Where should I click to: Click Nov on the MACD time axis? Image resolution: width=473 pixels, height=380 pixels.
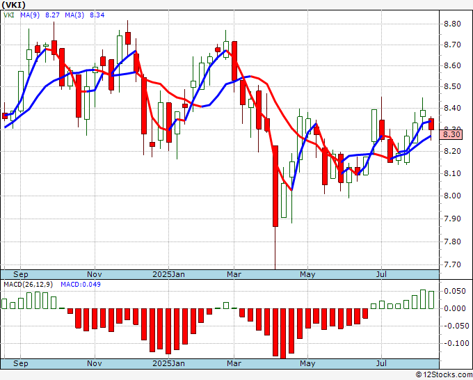[x=95, y=363]
